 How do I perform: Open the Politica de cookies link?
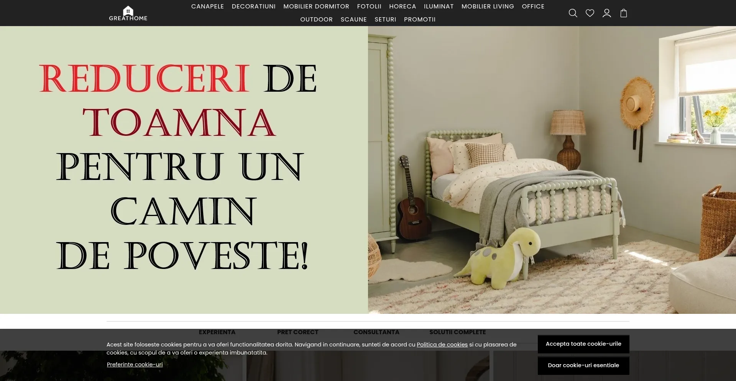pyautogui.click(x=442, y=345)
